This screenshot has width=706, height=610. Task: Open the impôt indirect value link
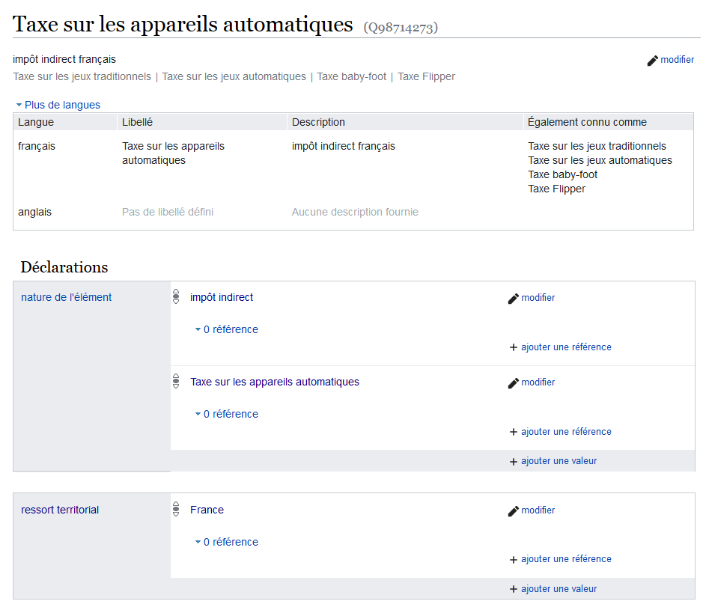click(x=222, y=297)
